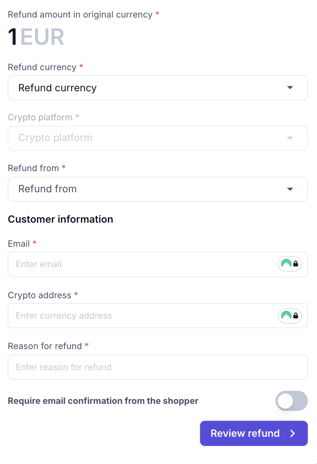Click the lock icon in the Email autofill badge
Screen dimensions: 317x464
295,264
